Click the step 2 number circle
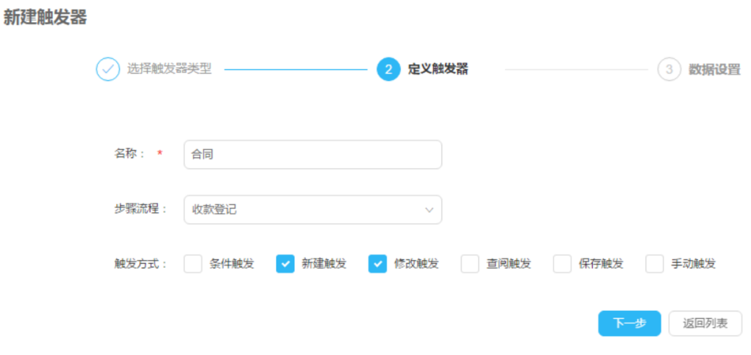The height and width of the screenshot is (355, 751). (x=388, y=69)
